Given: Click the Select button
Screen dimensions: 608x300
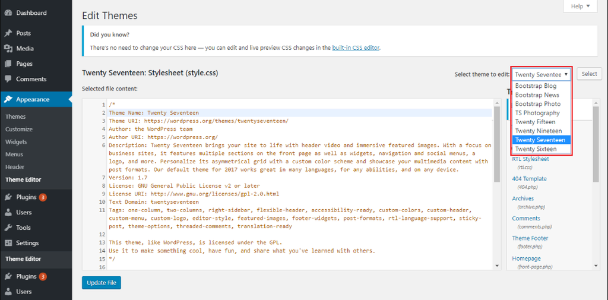Looking at the screenshot, I should pyautogui.click(x=590, y=74).
